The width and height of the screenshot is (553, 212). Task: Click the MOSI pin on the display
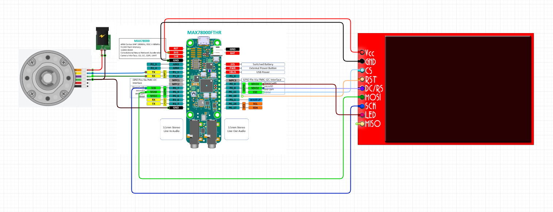(362, 97)
